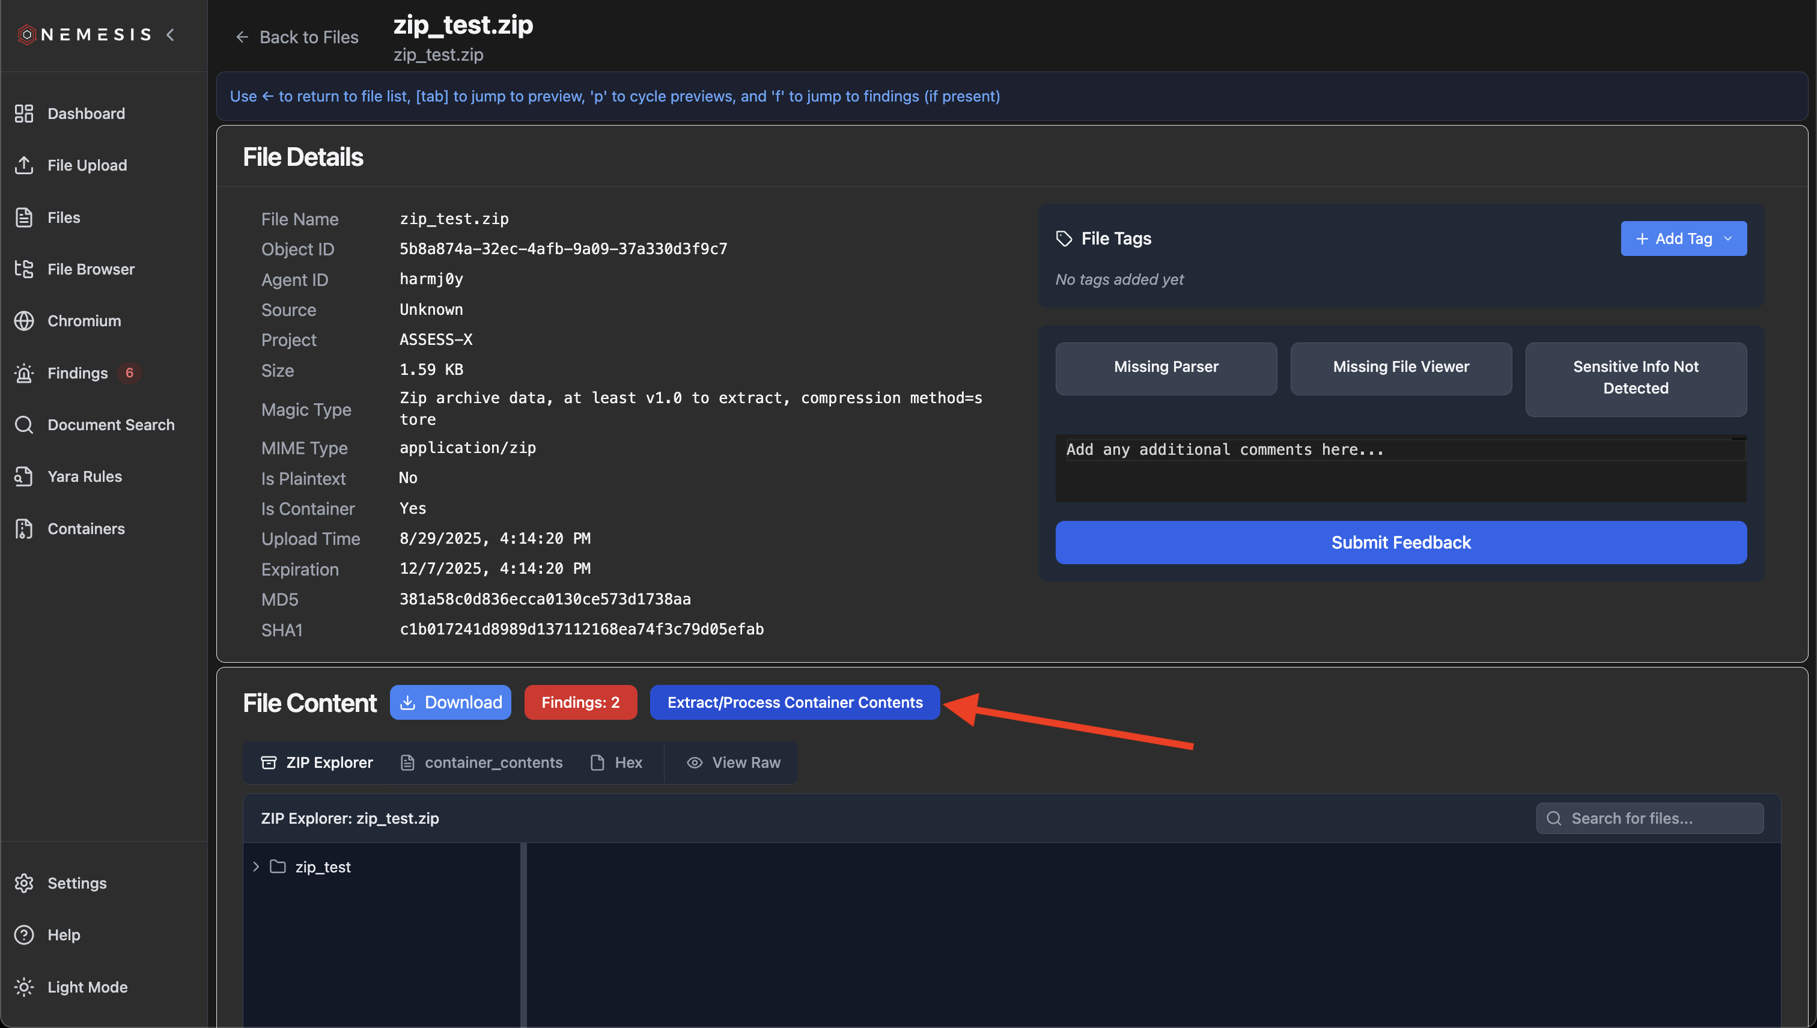Screen dimensions: 1817x1028
Task: Collapse the Nemesis sidebar chevron
Action: (x=170, y=35)
